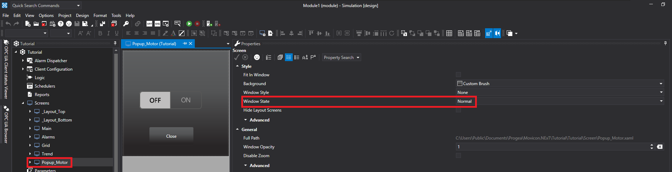672x172 pixels.
Task: Click the checklist icon in Properties toolbar
Action: (269, 57)
